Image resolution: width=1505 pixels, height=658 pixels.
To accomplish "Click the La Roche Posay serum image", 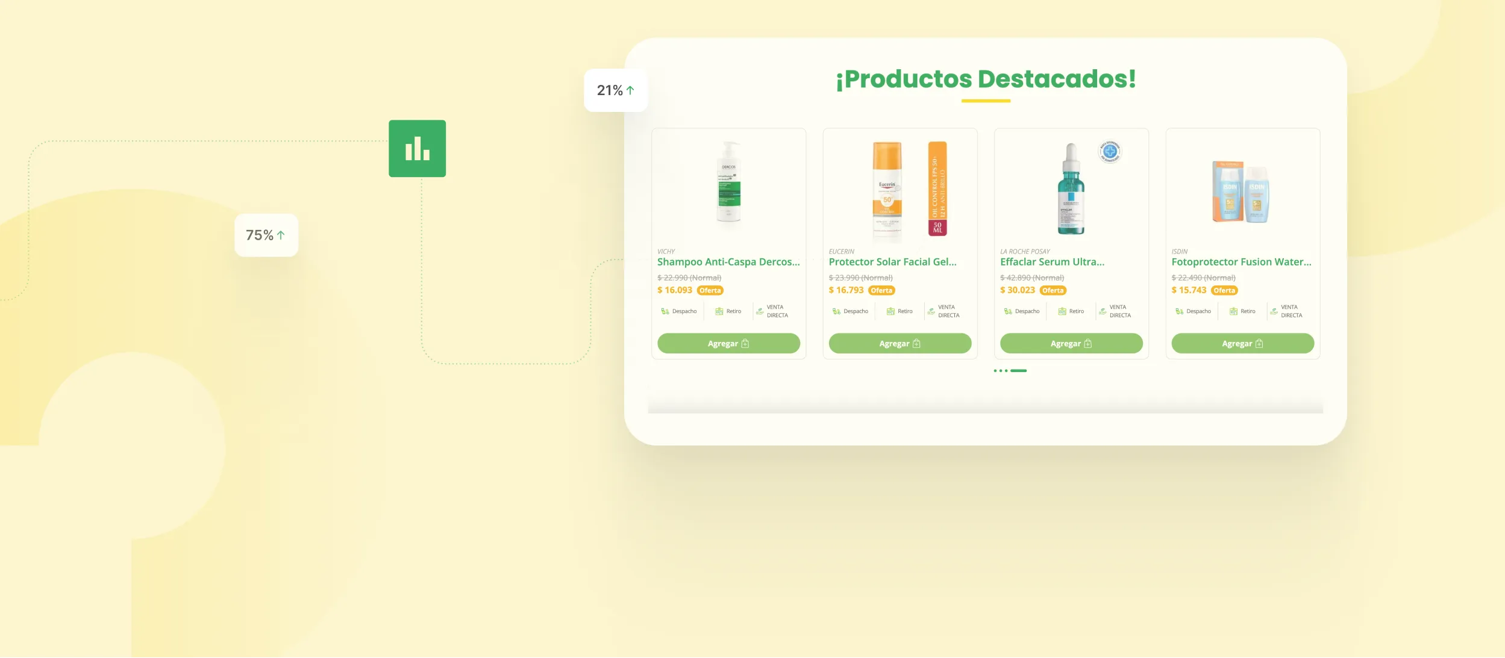I will point(1071,189).
